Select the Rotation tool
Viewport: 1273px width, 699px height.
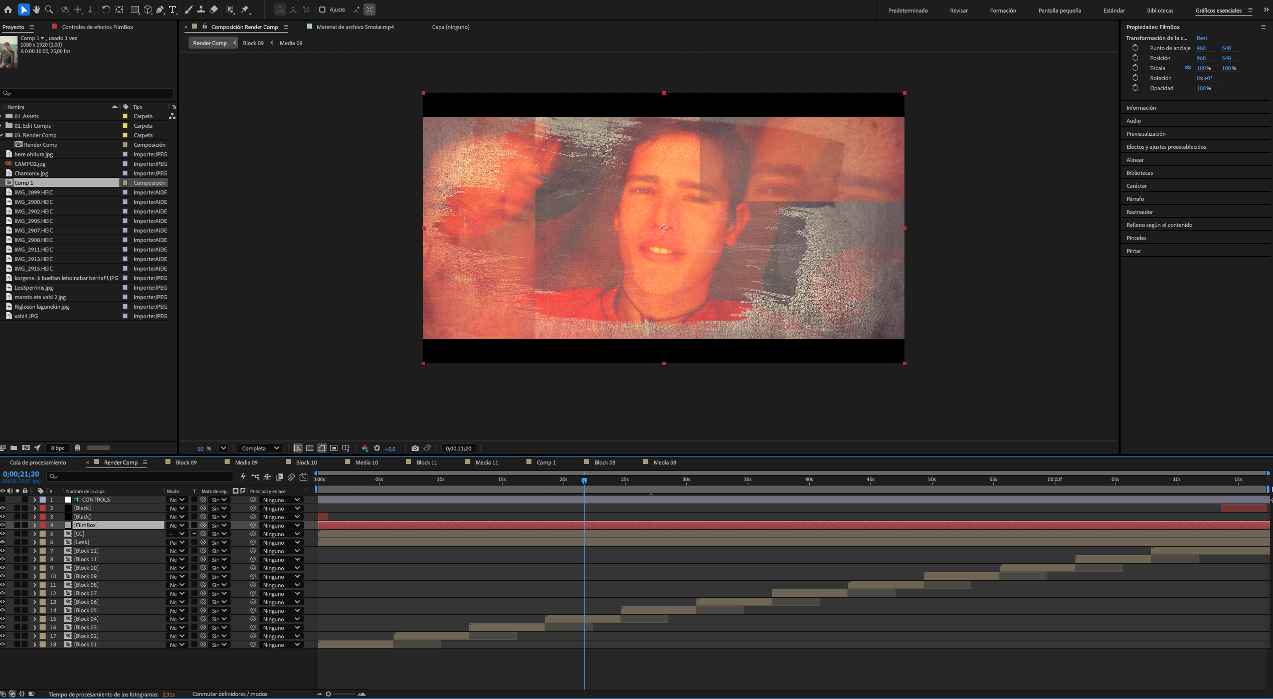coord(106,10)
